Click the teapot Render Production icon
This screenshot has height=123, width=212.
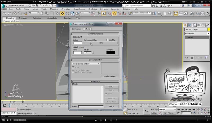click(207, 13)
